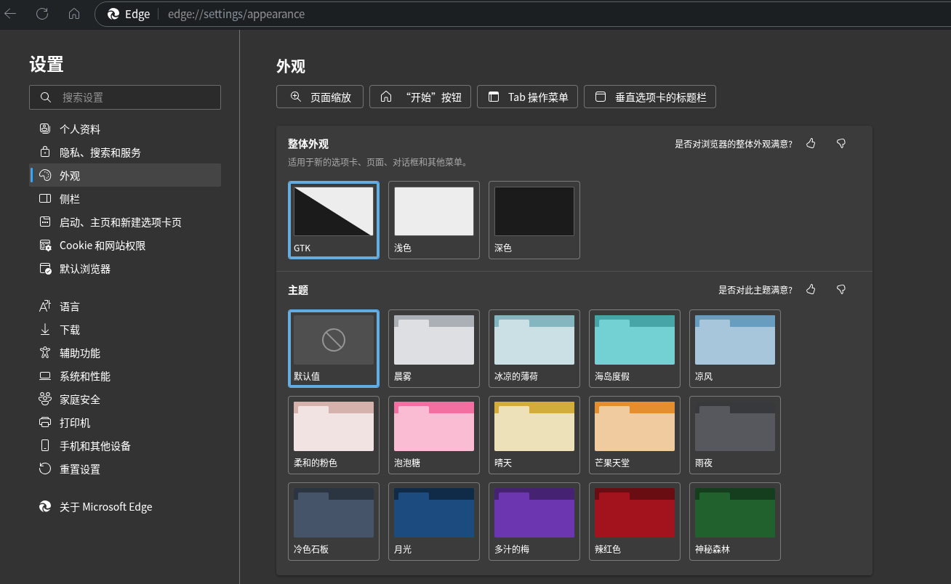Click the browser back arrow

(x=10, y=14)
